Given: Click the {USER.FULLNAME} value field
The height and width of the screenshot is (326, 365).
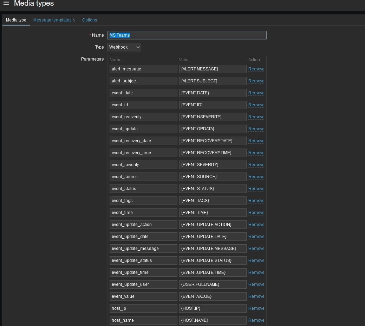Looking at the screenshot, I should coord(213,285).
